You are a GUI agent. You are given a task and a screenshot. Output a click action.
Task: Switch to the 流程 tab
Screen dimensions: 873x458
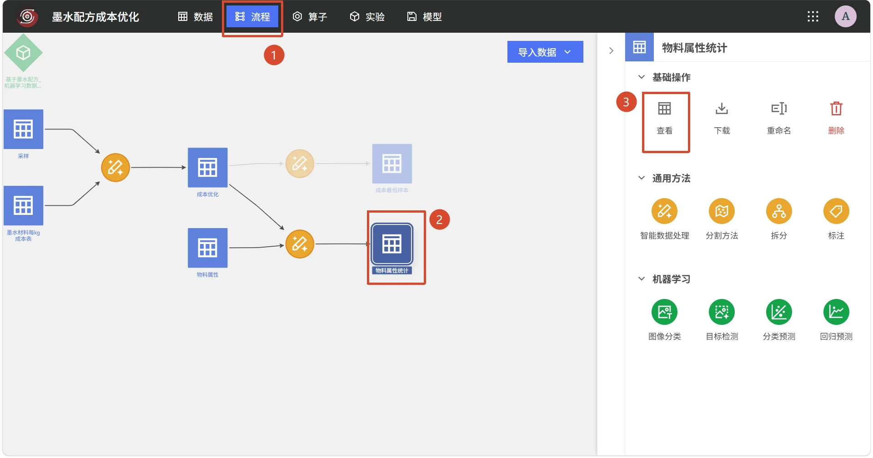coord(252,17)
